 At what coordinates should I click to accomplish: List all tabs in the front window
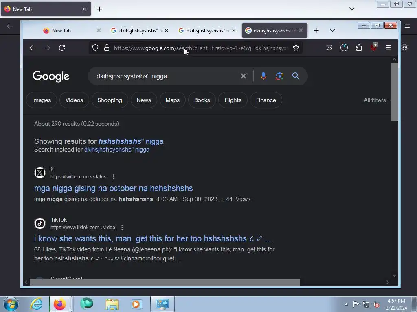[332, 30]
